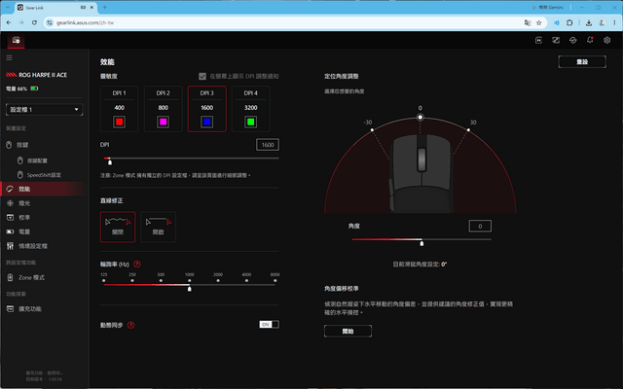Click the 角度 value field showing 0
The width and height of the screenshot is (623, 389).
(x=480, y=226)
